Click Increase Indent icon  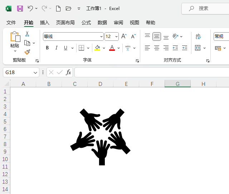pyautogui.click(x=185, y=48)
